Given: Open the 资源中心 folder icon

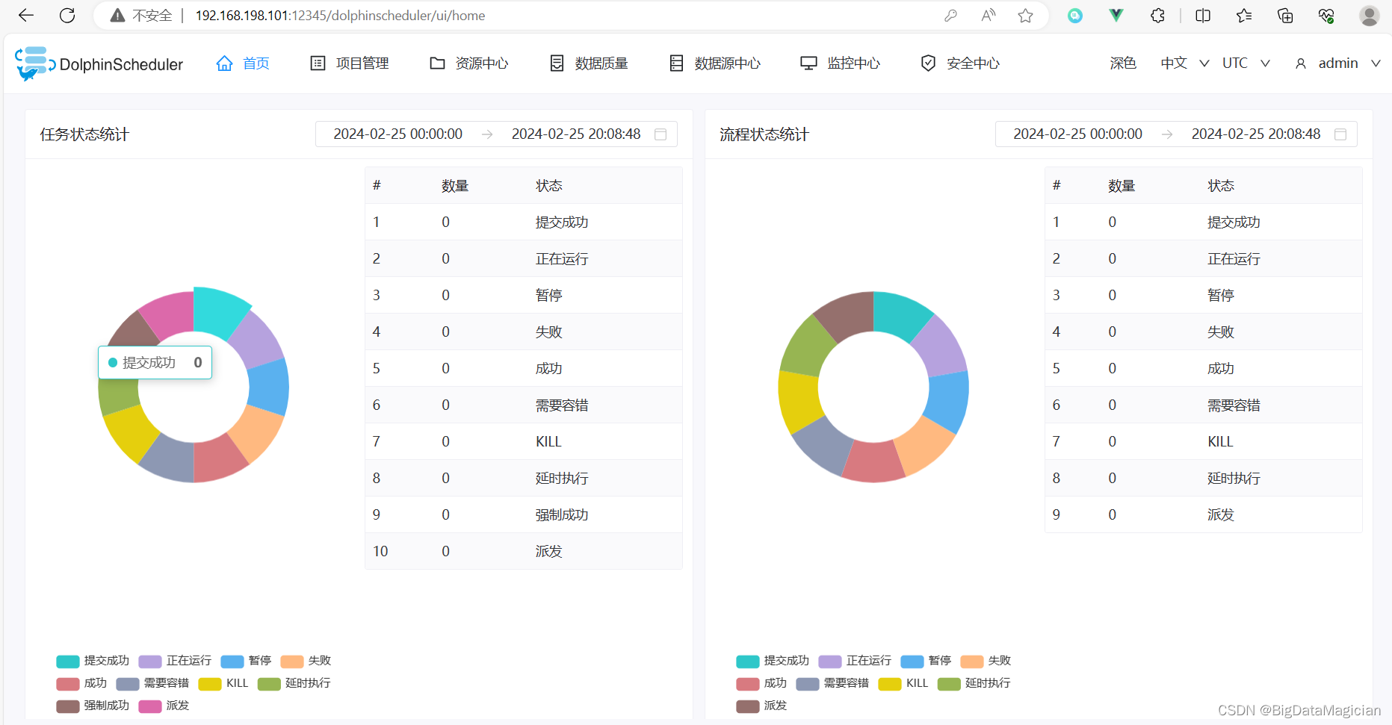Looking at the screenshot, I should coord(437,63).
